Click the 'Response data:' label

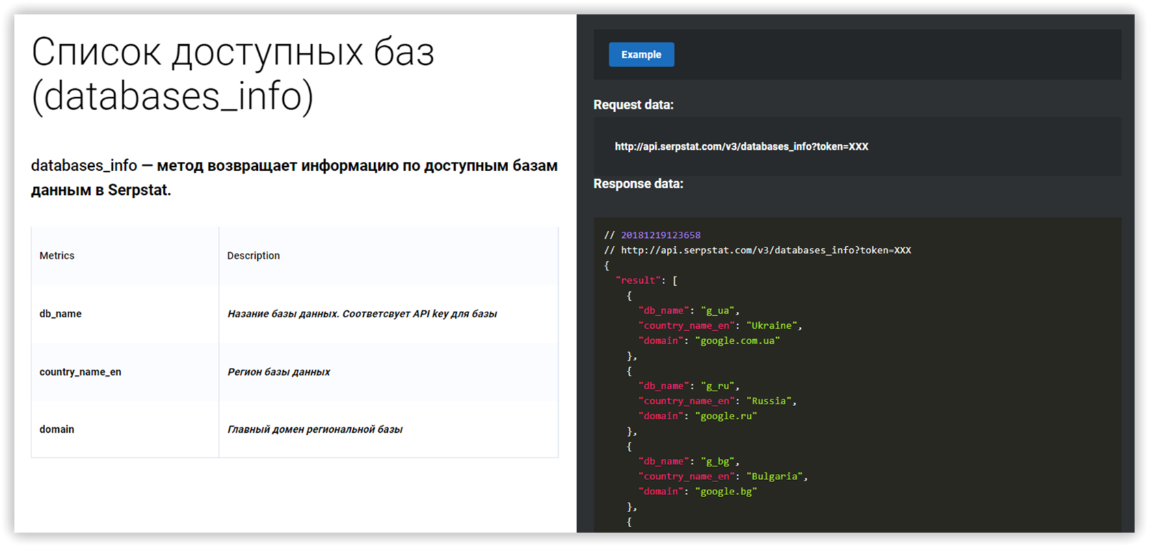click(x=638, y=184)
